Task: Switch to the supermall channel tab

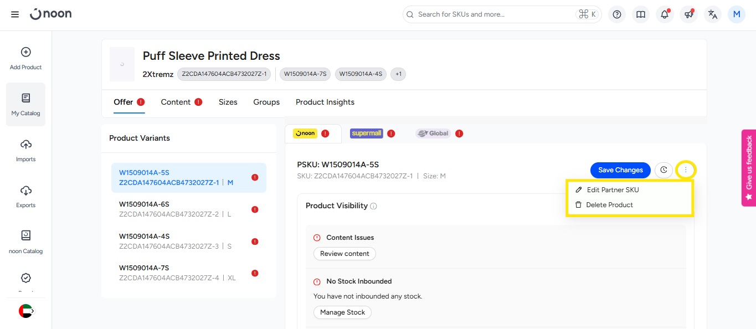Action: click(x=367, y=133)
